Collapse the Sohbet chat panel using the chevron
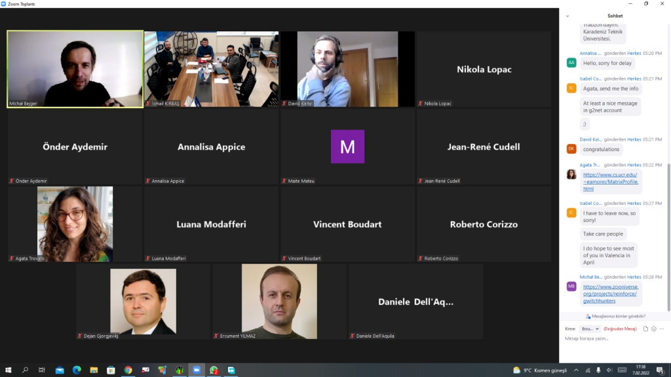Viewport: 671px width, 377px height. coord(567,16)
